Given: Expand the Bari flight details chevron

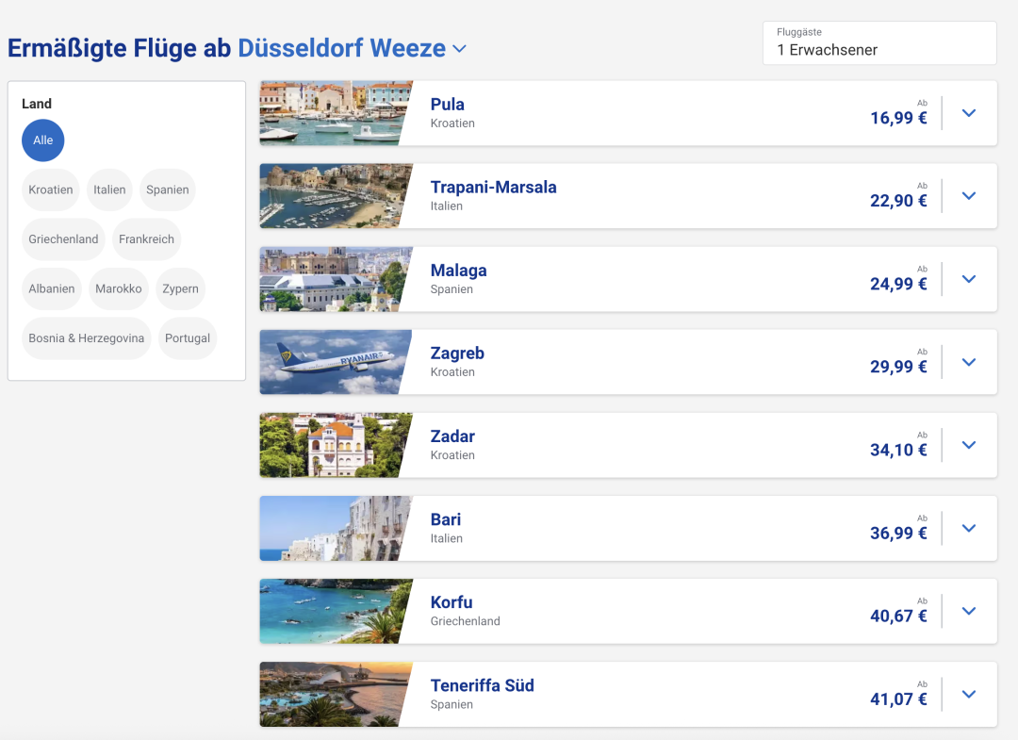Looking at the screenshot, I should click(x=969, y=529).
